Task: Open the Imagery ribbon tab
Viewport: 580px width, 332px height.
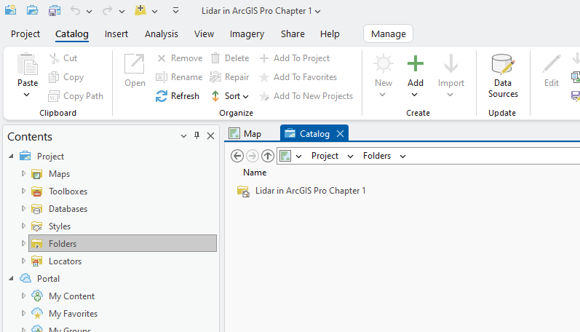Action: (x=247, y=34)
